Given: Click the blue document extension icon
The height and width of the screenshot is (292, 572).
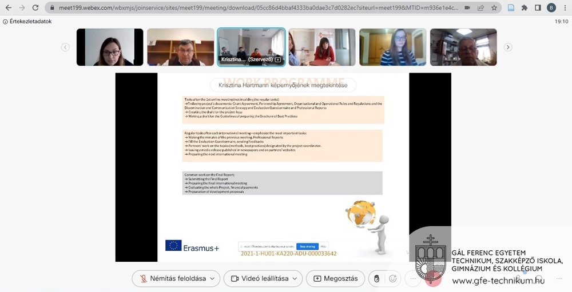Looking at the screenshot, I should click(x=511, y=7).
